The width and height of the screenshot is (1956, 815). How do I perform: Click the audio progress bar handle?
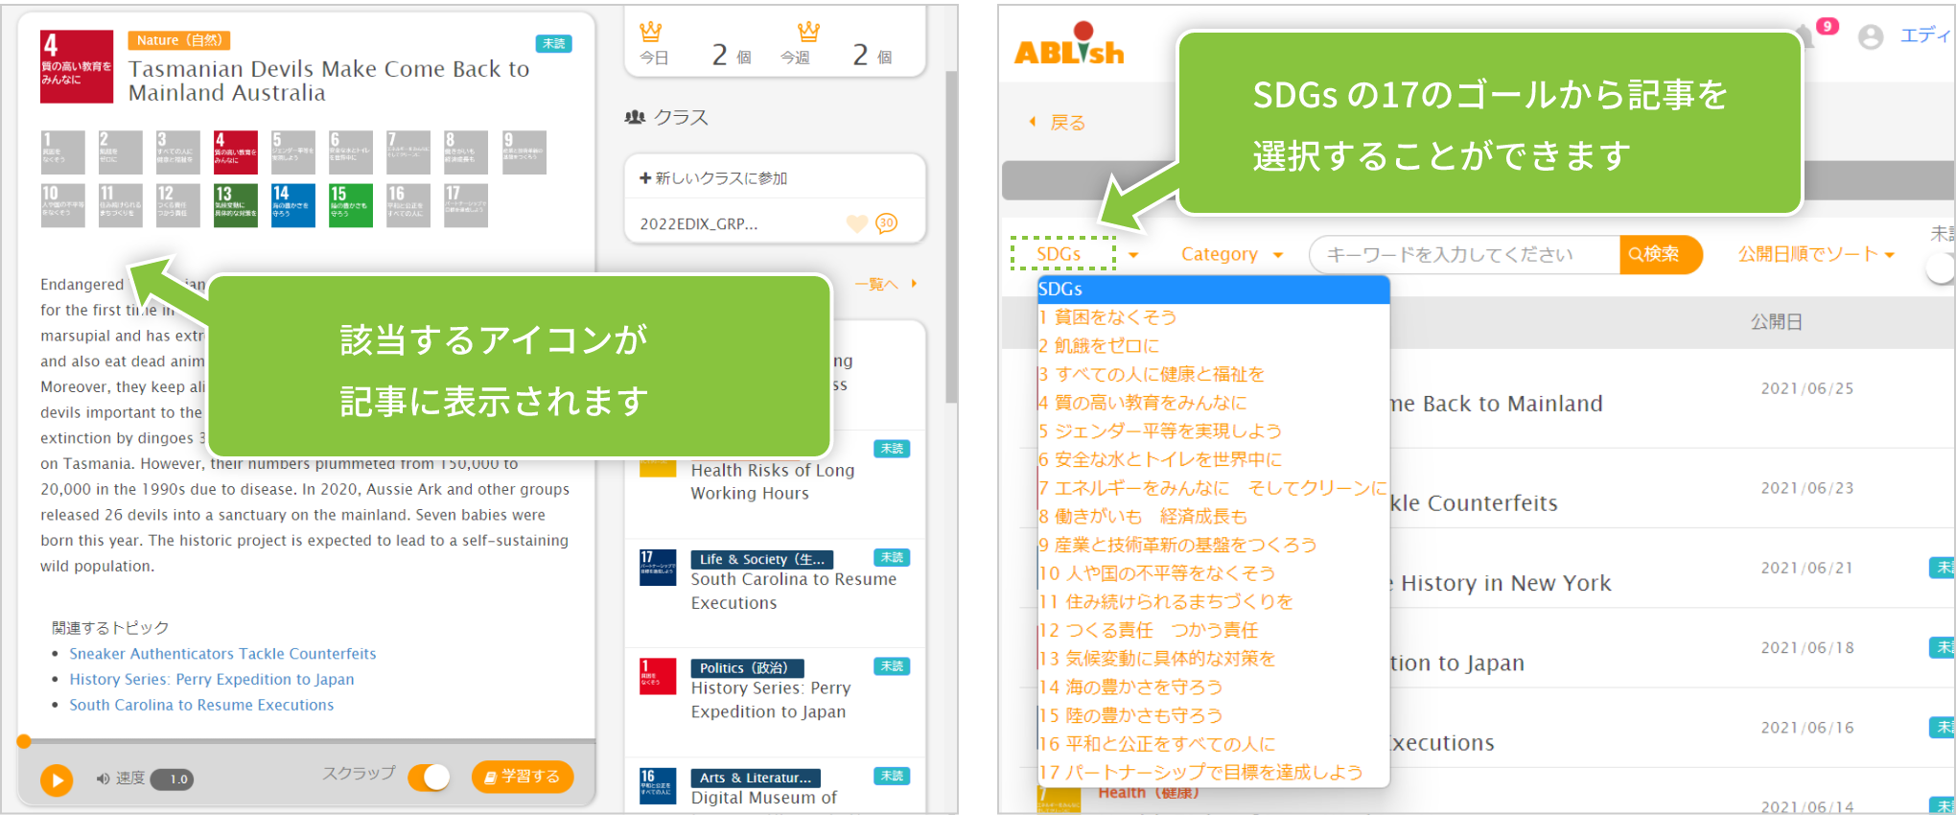coord(24,741)
